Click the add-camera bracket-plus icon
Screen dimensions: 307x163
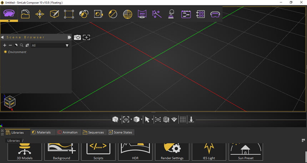pos(86,37)
